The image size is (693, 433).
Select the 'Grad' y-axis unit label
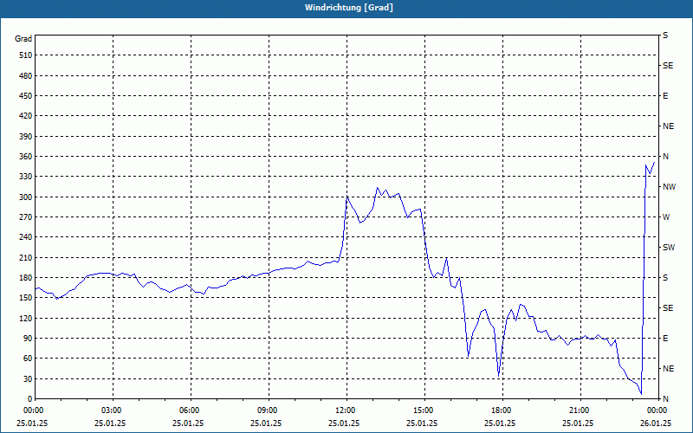point(23,39)
